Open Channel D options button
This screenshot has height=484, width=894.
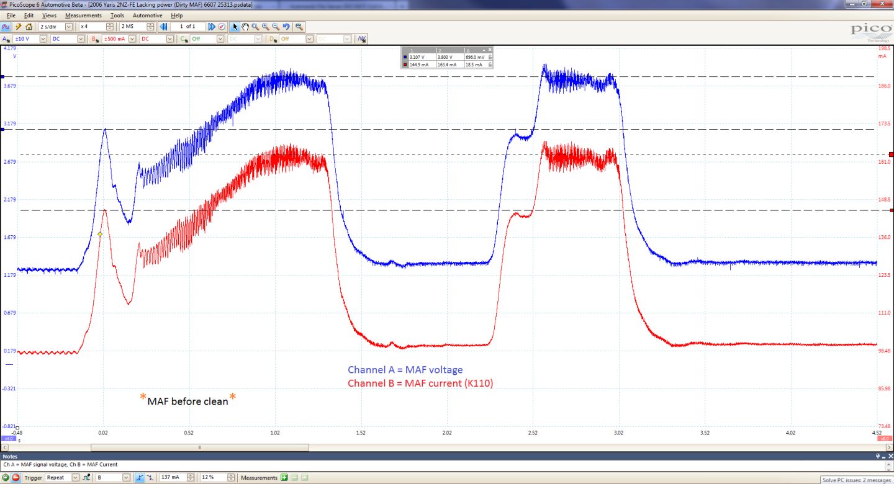273,38
